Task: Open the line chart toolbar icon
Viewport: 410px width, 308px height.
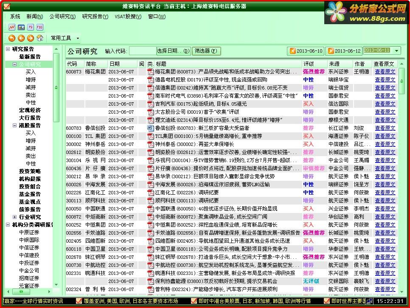Action: pyautogui.click(x=12, y=27)
